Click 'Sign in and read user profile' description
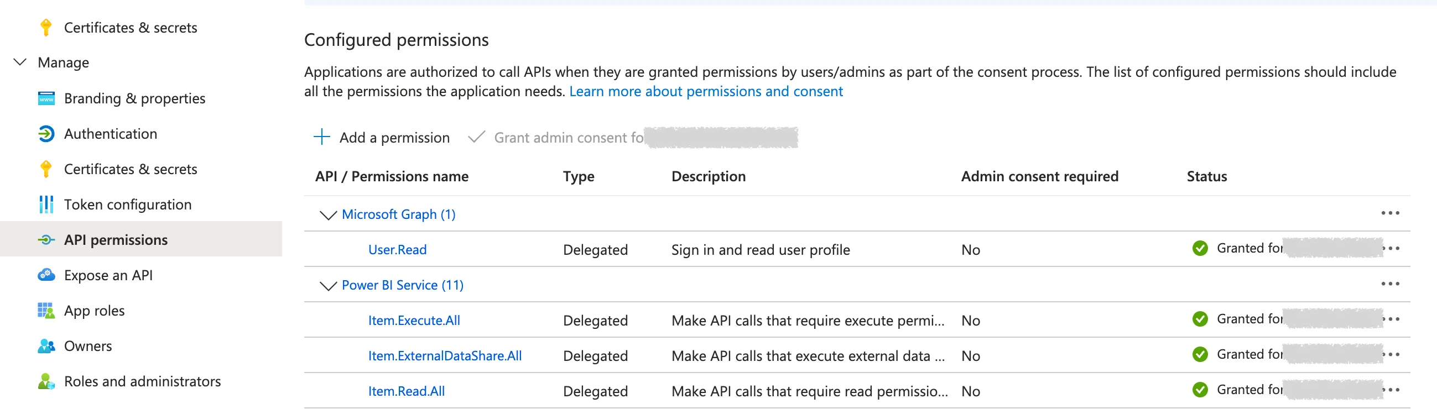The image size is (1437, 409). click(x=761, y=250)
